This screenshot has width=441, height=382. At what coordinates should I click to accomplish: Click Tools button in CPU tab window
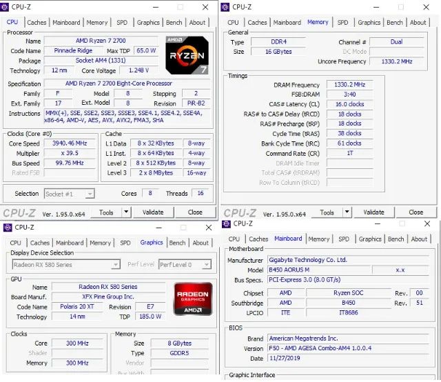[106, 212]
